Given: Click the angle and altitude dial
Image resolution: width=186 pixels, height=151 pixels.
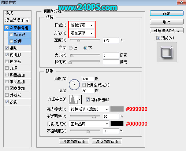Looking at the screenshot, I should (74, 85).
